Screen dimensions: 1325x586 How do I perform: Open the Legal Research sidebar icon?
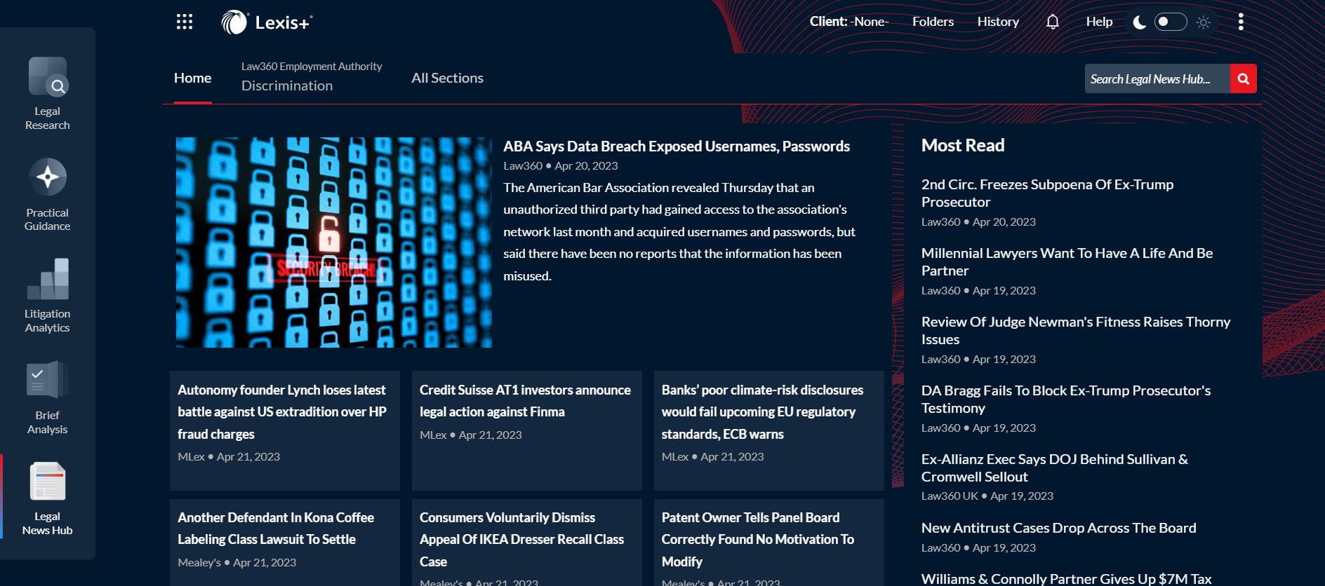48,77
